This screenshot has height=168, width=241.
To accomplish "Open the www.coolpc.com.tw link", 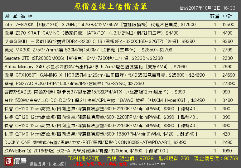I will pyautogui.click(x=147, y=164).
